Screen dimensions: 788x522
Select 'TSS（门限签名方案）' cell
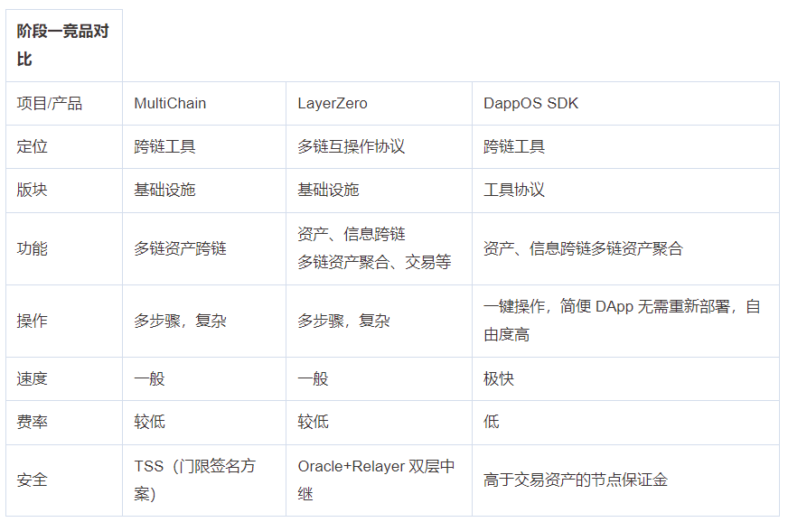[x=204, y=480]
